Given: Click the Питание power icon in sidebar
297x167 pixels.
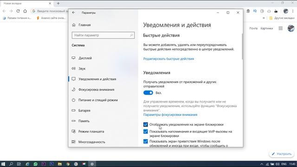Looking at the screenshot, I should click(x=73, y=100).
